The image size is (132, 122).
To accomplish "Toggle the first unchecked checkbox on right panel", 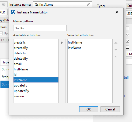I will (128, 28).
